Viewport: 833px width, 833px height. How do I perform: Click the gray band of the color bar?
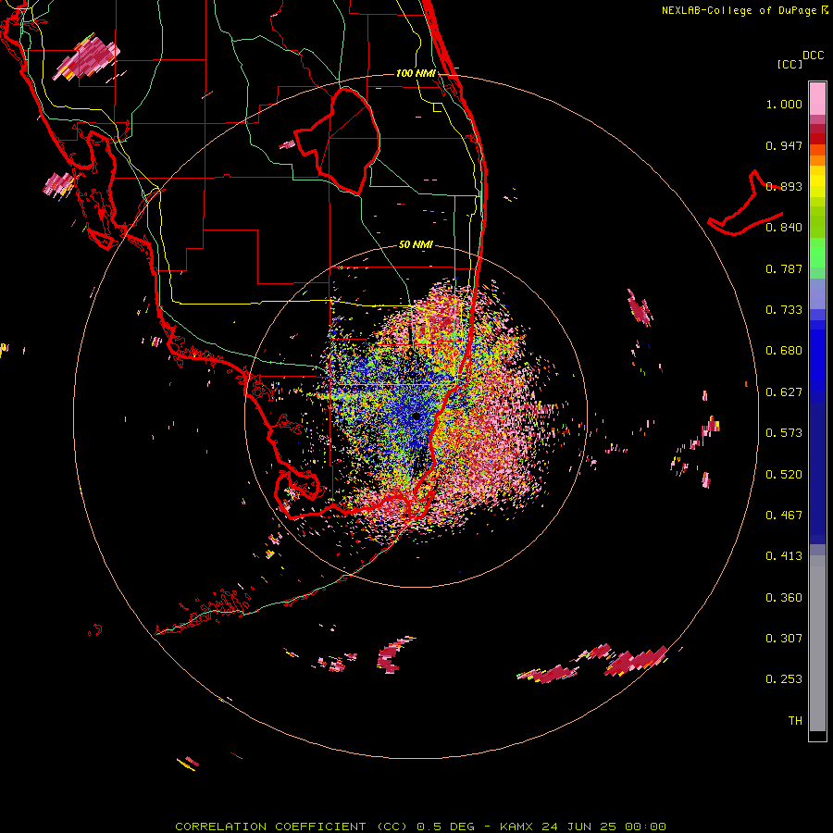click(x=817, y=643)
